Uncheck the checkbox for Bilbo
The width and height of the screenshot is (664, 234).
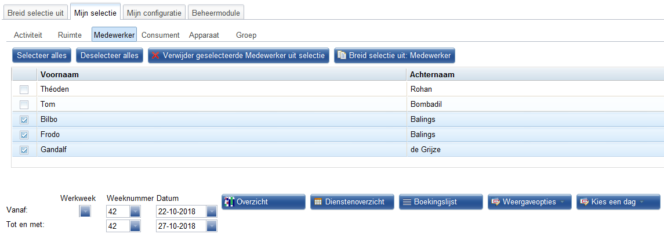pyautogui.click(x=24, y=120)
